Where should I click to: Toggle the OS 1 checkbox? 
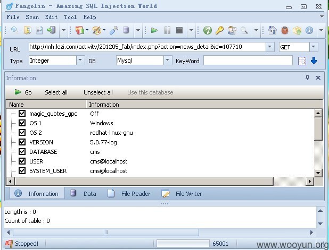pos(22,123)
